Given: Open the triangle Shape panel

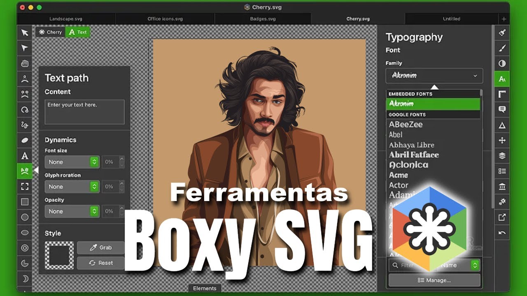Looking at the screenshot, I should pos(502,125).
